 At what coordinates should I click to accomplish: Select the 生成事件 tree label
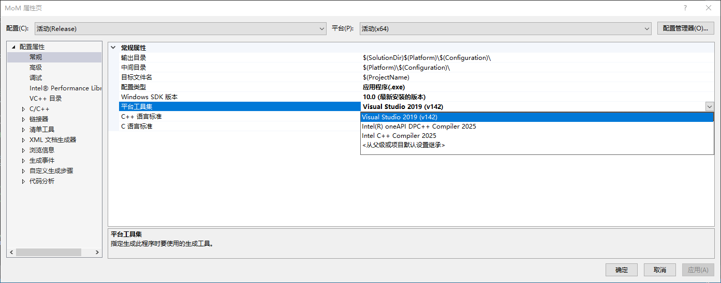42,161
